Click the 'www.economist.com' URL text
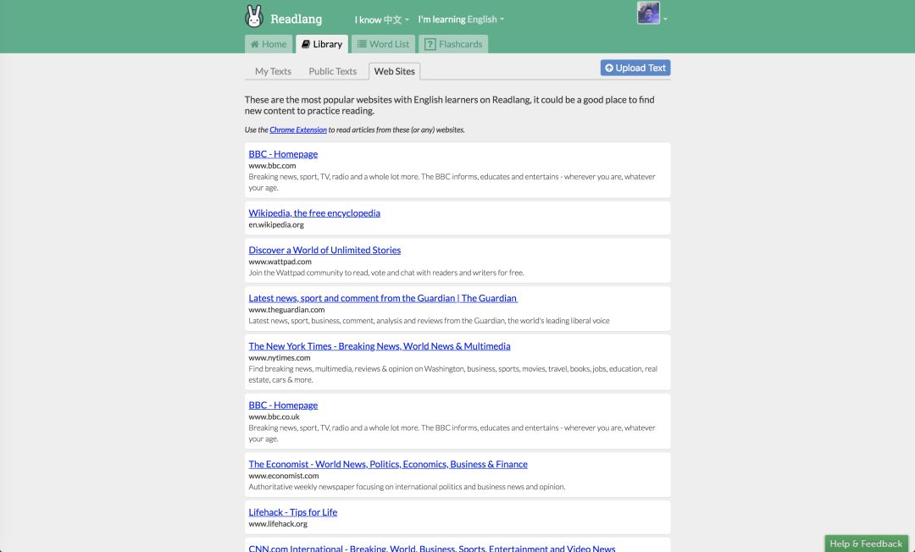 284,476
